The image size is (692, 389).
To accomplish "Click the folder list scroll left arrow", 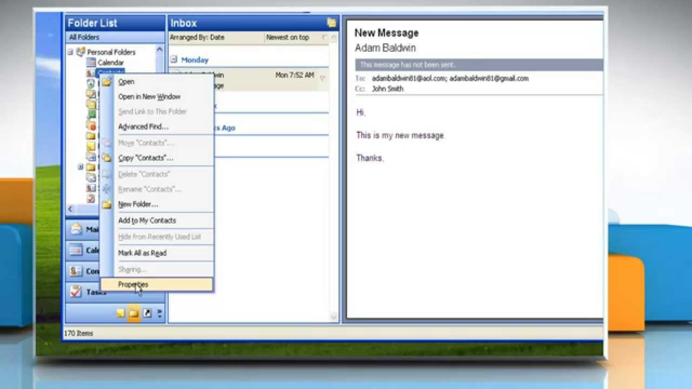I will pyautogui.click(x=70, y=209).
